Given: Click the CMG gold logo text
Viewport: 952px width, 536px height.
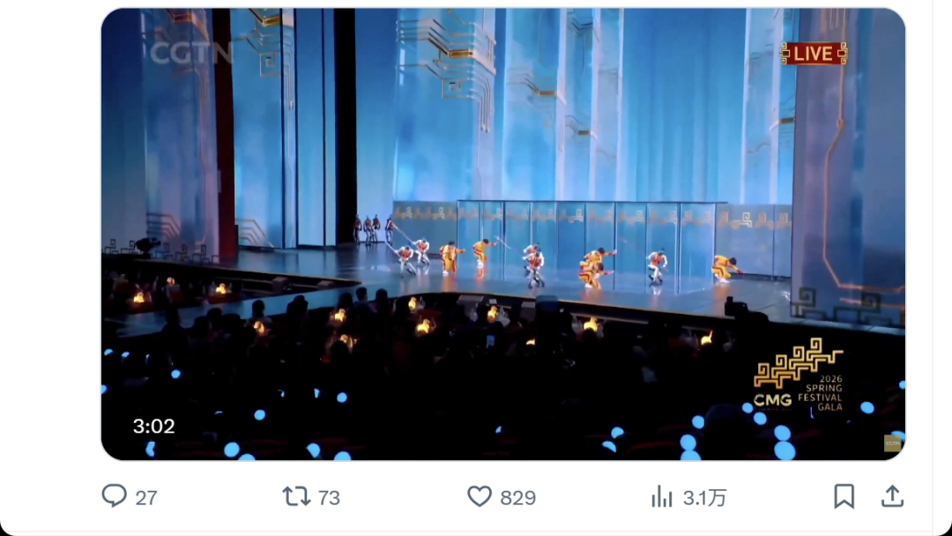Looking at the screenshot, I should (772, 399).
